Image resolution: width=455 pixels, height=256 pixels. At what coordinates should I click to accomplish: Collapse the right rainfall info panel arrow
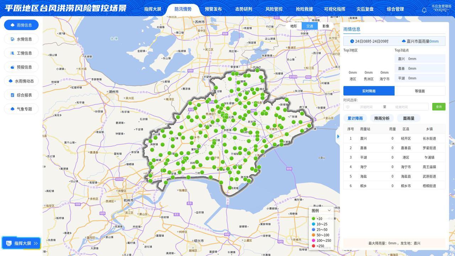point(338,137)
